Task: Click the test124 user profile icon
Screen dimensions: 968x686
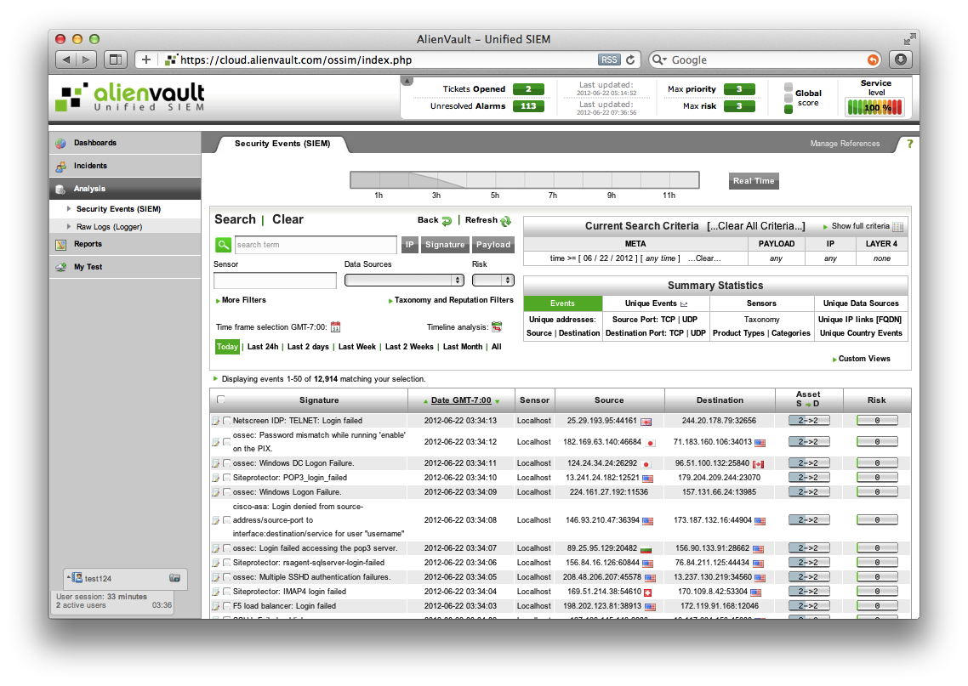Action: click(x=77, y=577)
